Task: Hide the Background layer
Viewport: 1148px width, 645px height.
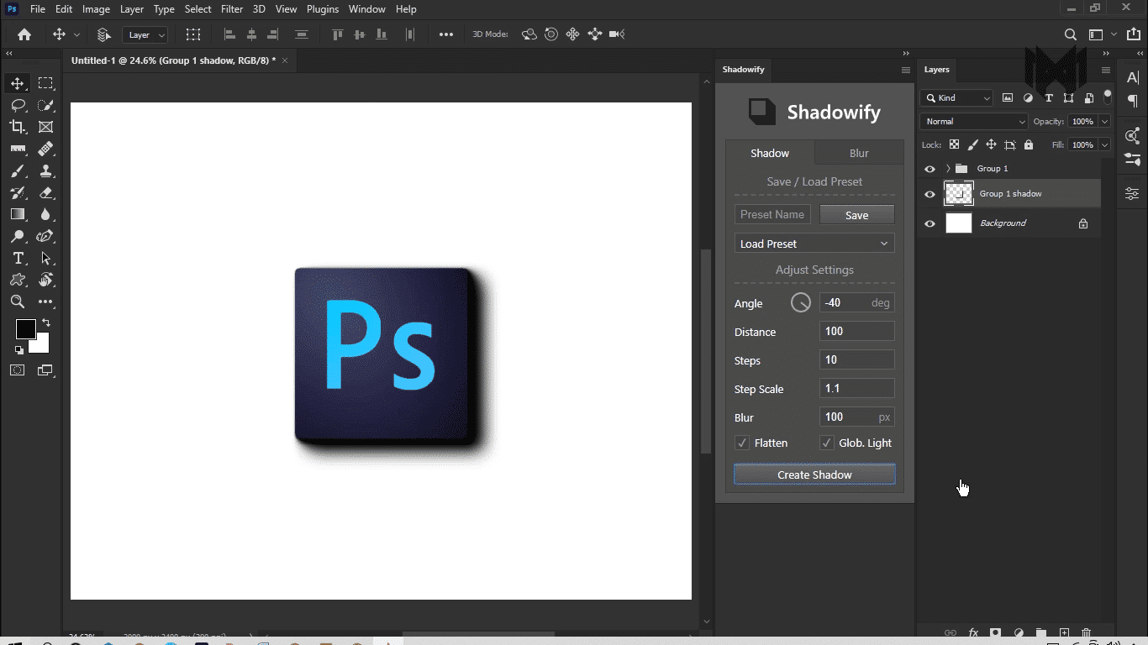Action: (x=929, y=223)
